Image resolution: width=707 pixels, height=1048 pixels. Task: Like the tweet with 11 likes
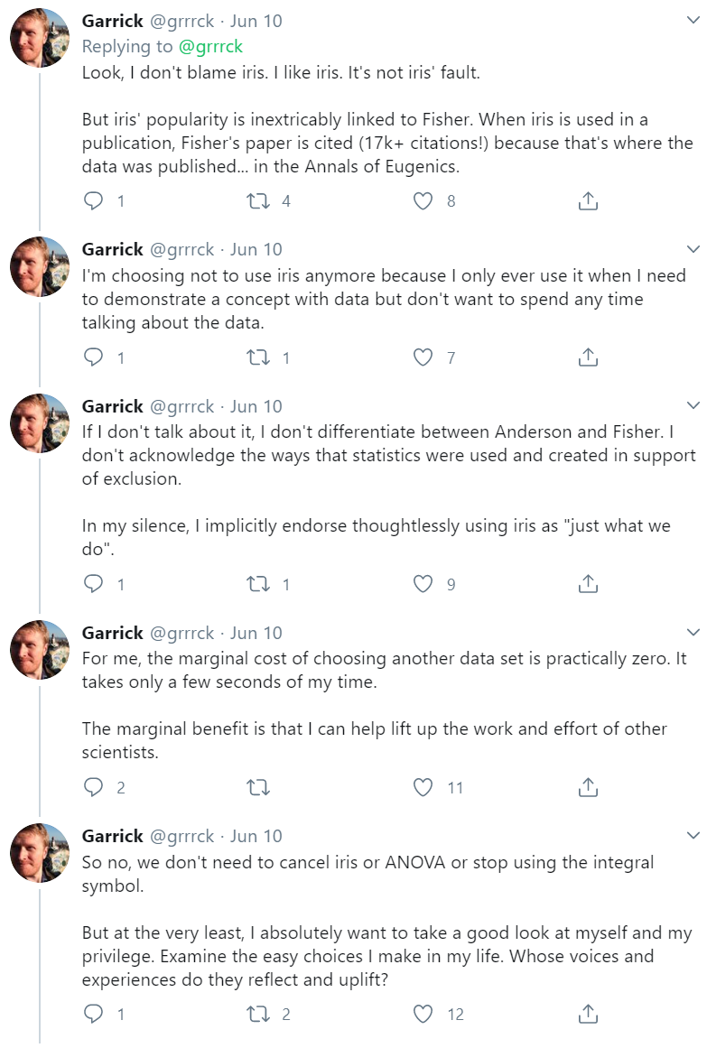(x=423, y=787)
